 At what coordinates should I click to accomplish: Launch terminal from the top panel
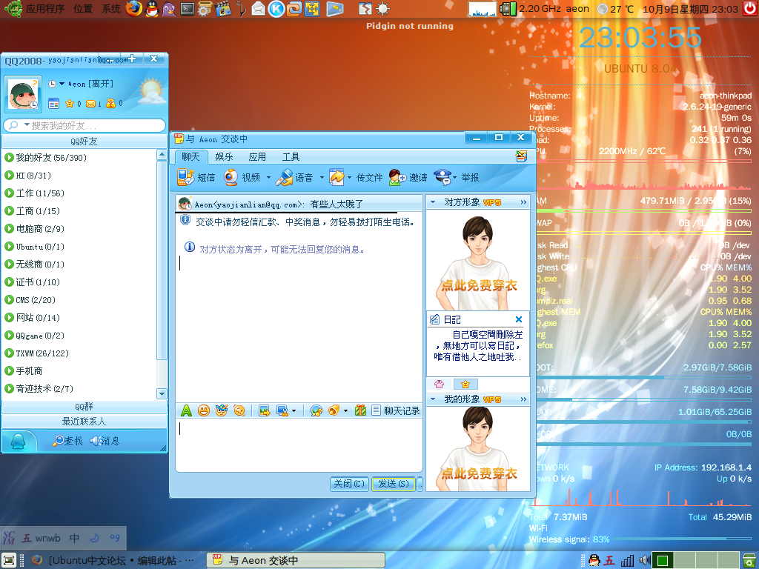pyautogui.click(x=188, y=8)
